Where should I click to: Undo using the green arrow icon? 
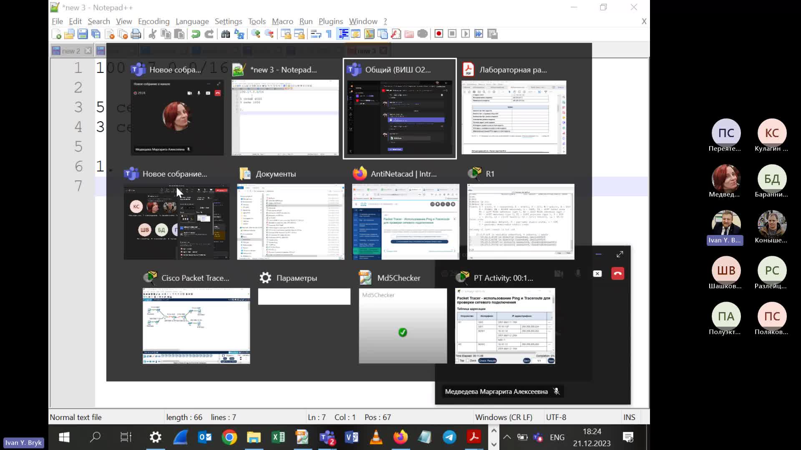[196, 34]
